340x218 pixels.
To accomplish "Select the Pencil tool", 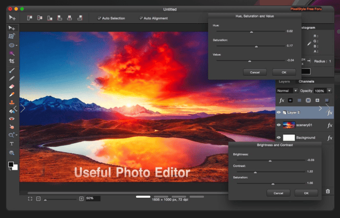I will tap(12, 78).
